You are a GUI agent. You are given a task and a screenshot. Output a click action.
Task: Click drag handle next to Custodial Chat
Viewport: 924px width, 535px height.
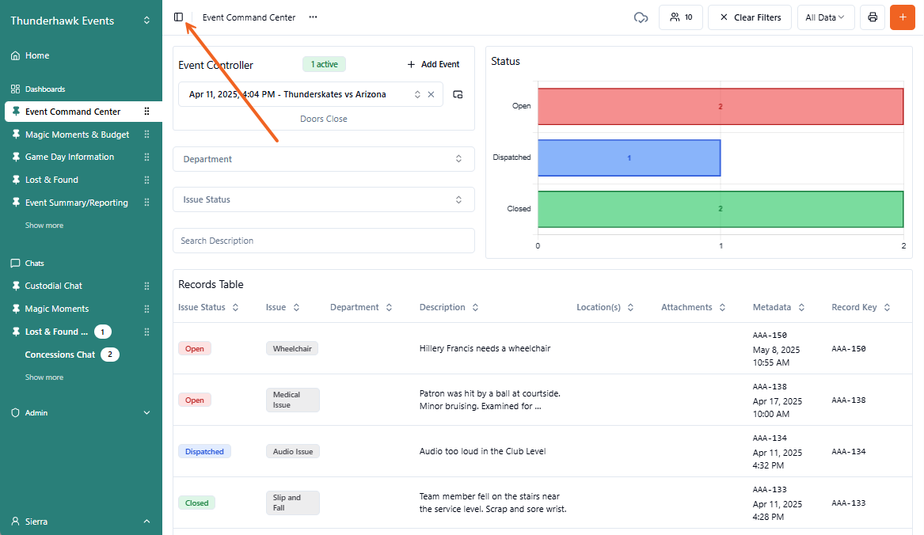coord(146,286)
